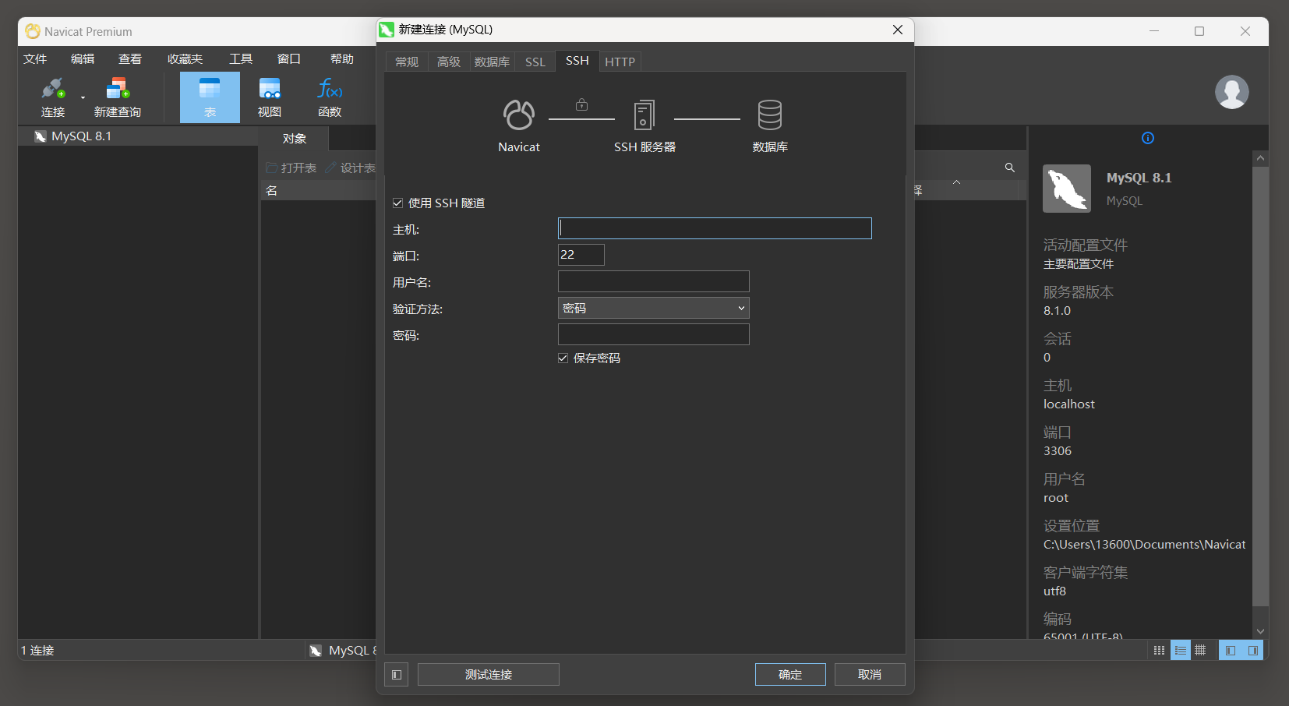Click the Open Table (打开表) button
Viewport: 1289px width, 706px height.
click(x=291, y=168)
